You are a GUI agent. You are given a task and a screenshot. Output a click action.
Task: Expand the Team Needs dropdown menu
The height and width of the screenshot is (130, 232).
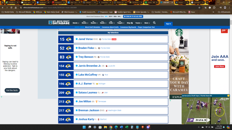point(103,22)
